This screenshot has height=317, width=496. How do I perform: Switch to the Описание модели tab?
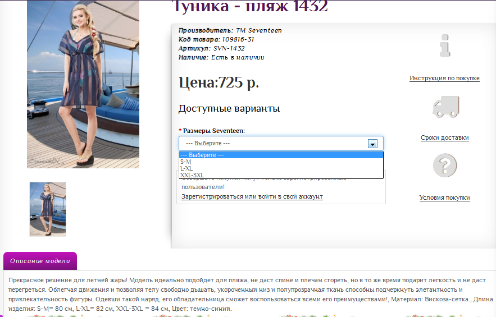tap(40, 261)
